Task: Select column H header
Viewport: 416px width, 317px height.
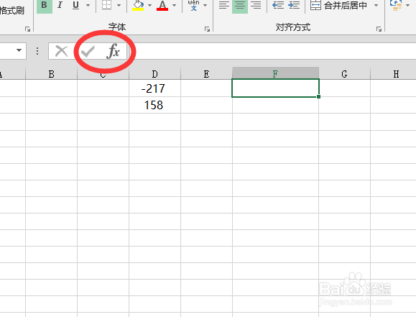Action: 394,74
